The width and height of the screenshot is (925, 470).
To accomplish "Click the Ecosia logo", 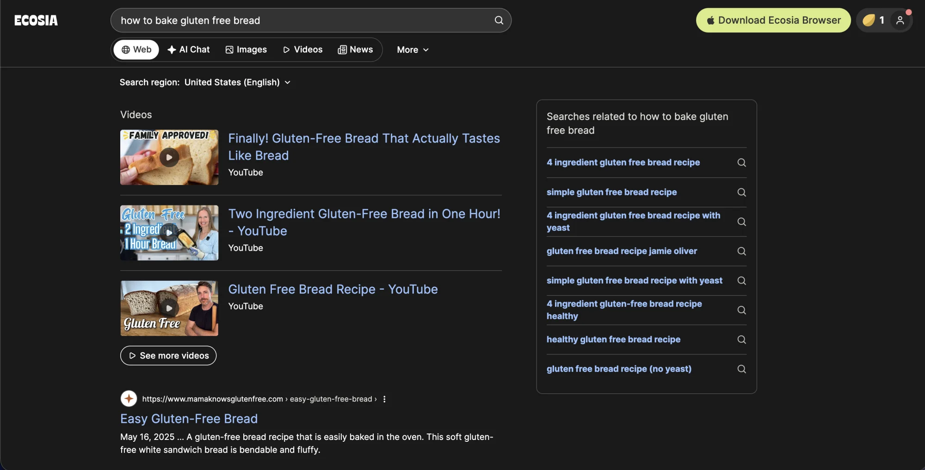I will tap(36, 20).
